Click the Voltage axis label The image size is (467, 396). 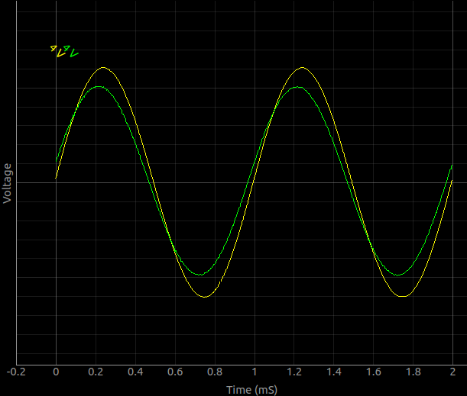pos(8,183)
